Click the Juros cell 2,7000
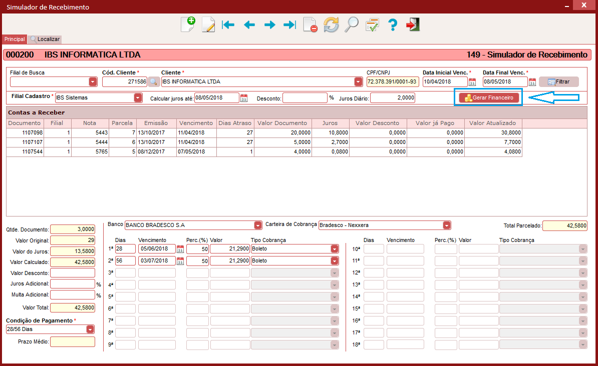Viewport: 598px width, 366px height. click(x=330, y=142)
